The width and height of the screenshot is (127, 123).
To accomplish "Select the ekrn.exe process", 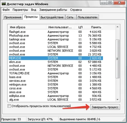I will point(56,62).
